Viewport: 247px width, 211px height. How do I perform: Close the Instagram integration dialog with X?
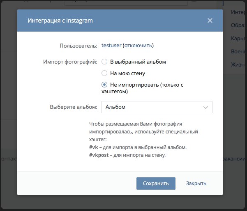click(210, 21)
